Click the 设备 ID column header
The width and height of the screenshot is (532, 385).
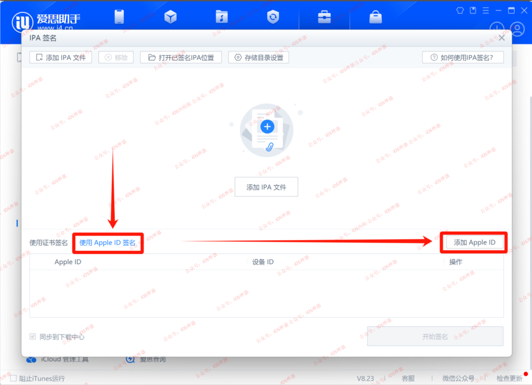coord(263,262)
